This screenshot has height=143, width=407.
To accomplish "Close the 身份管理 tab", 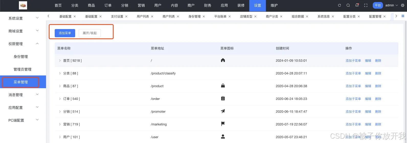I will click(204, 17).
